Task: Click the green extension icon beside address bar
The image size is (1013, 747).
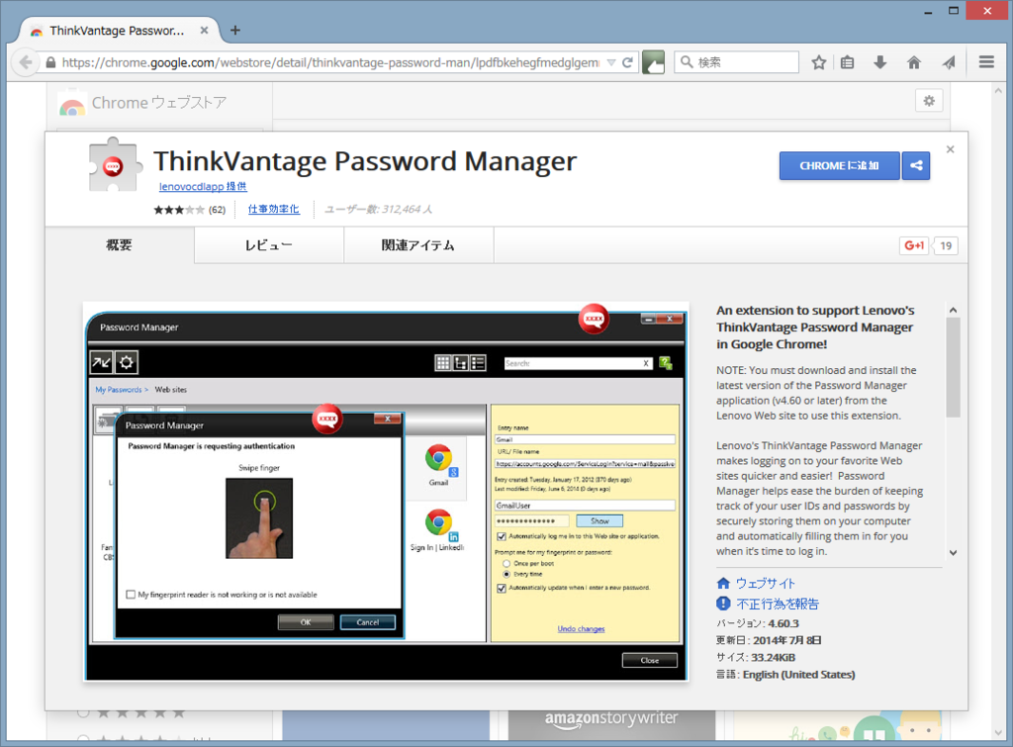Action: (653, 62)
